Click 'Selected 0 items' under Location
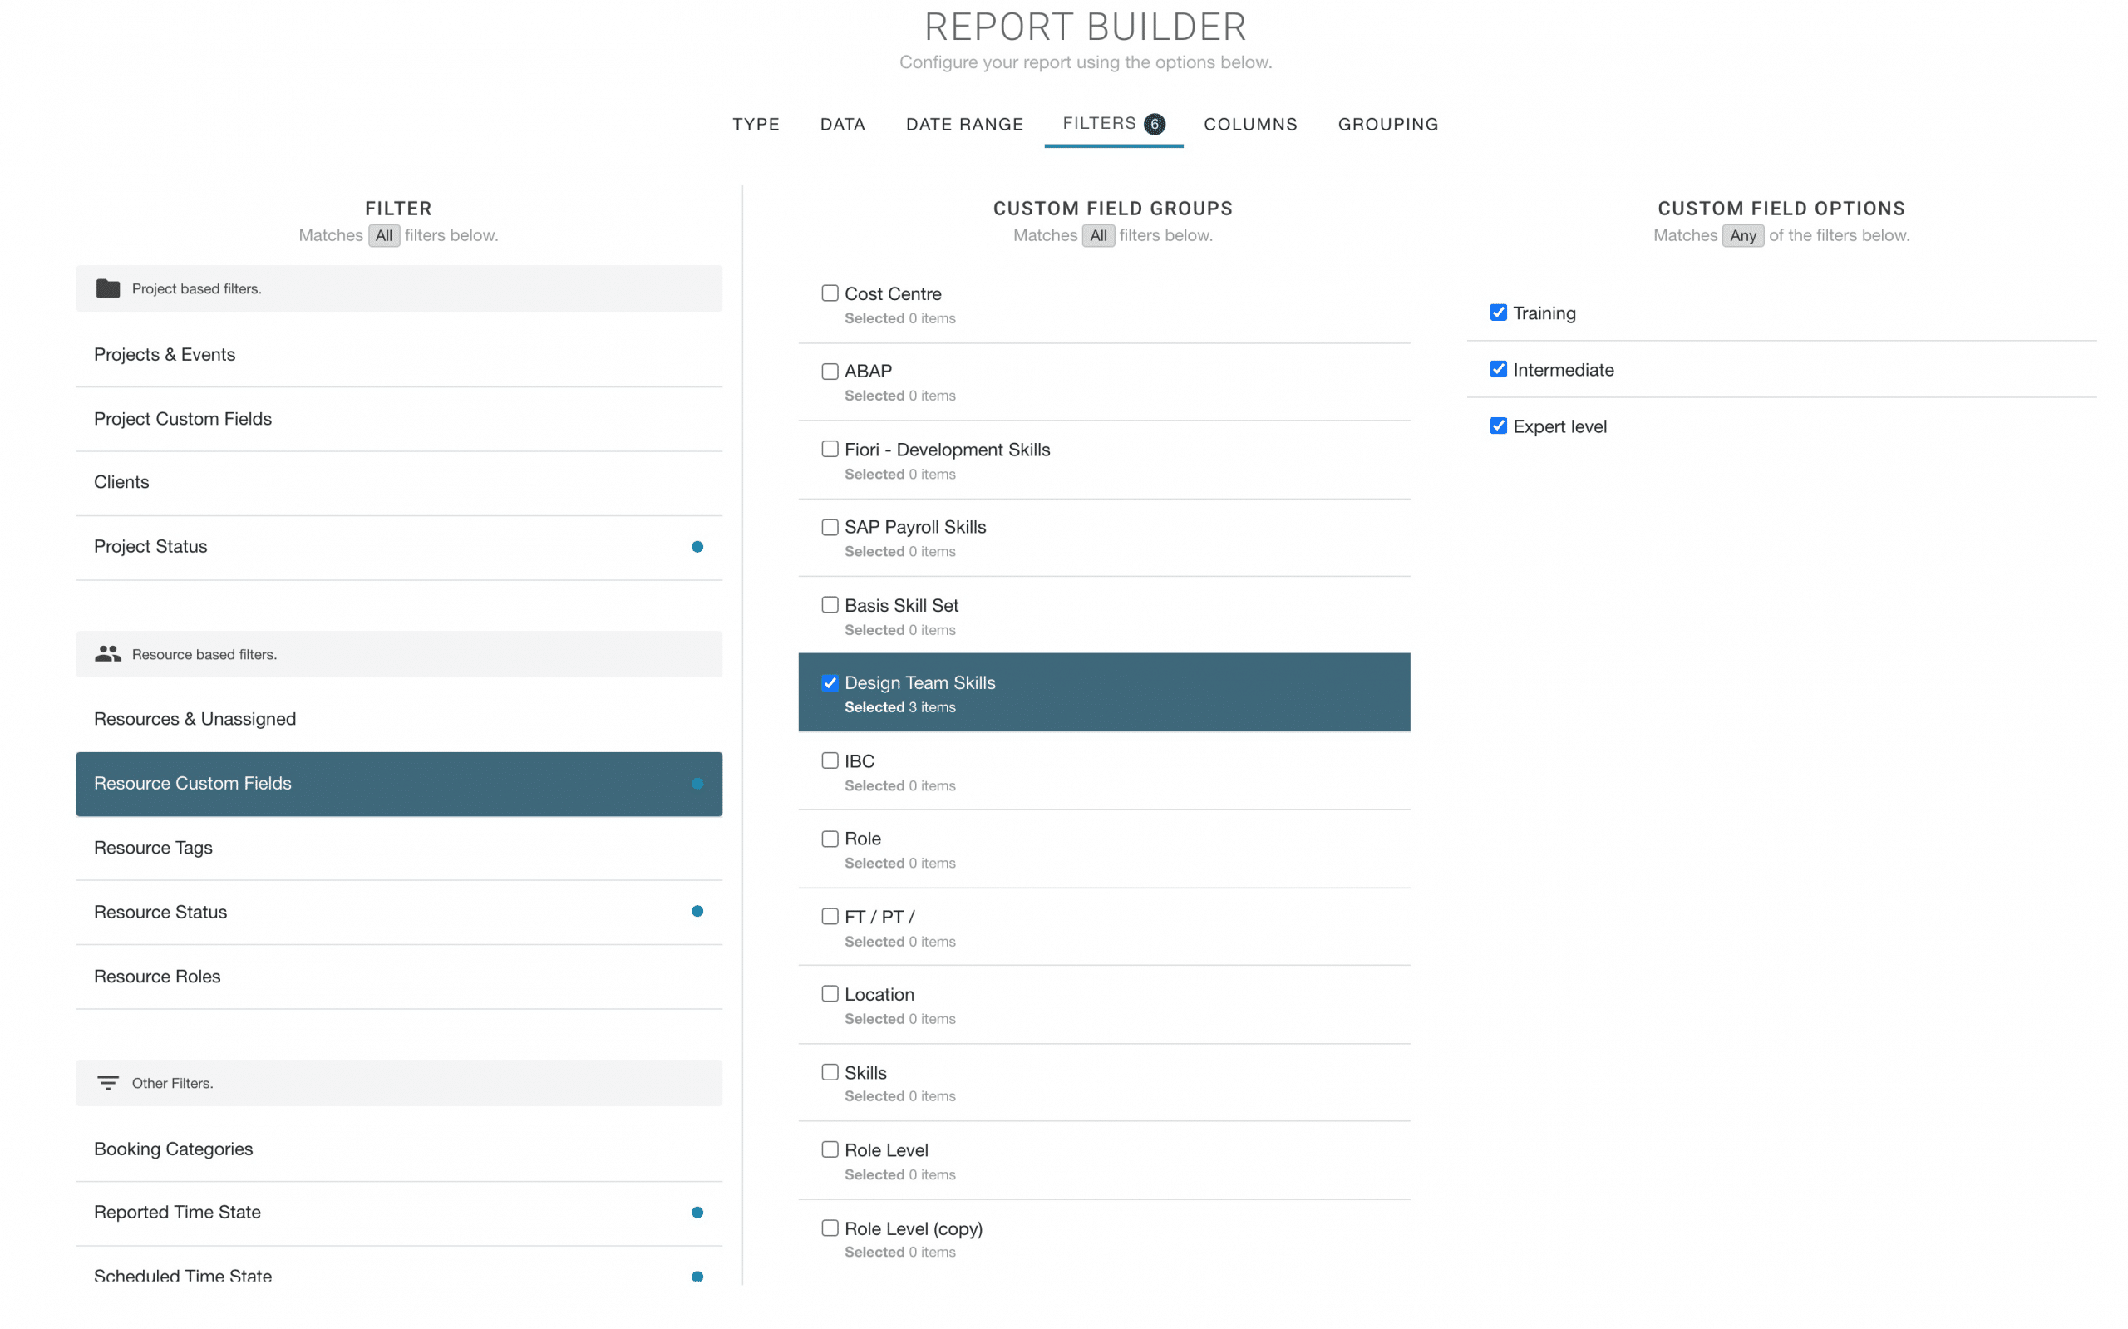The width and height of the screenshot is (2128, 1329). click(x=900, y=1019)
